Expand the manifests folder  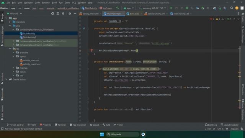tap(10, 22)
